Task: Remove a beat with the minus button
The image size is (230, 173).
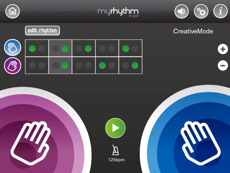Action: [223, 65]
